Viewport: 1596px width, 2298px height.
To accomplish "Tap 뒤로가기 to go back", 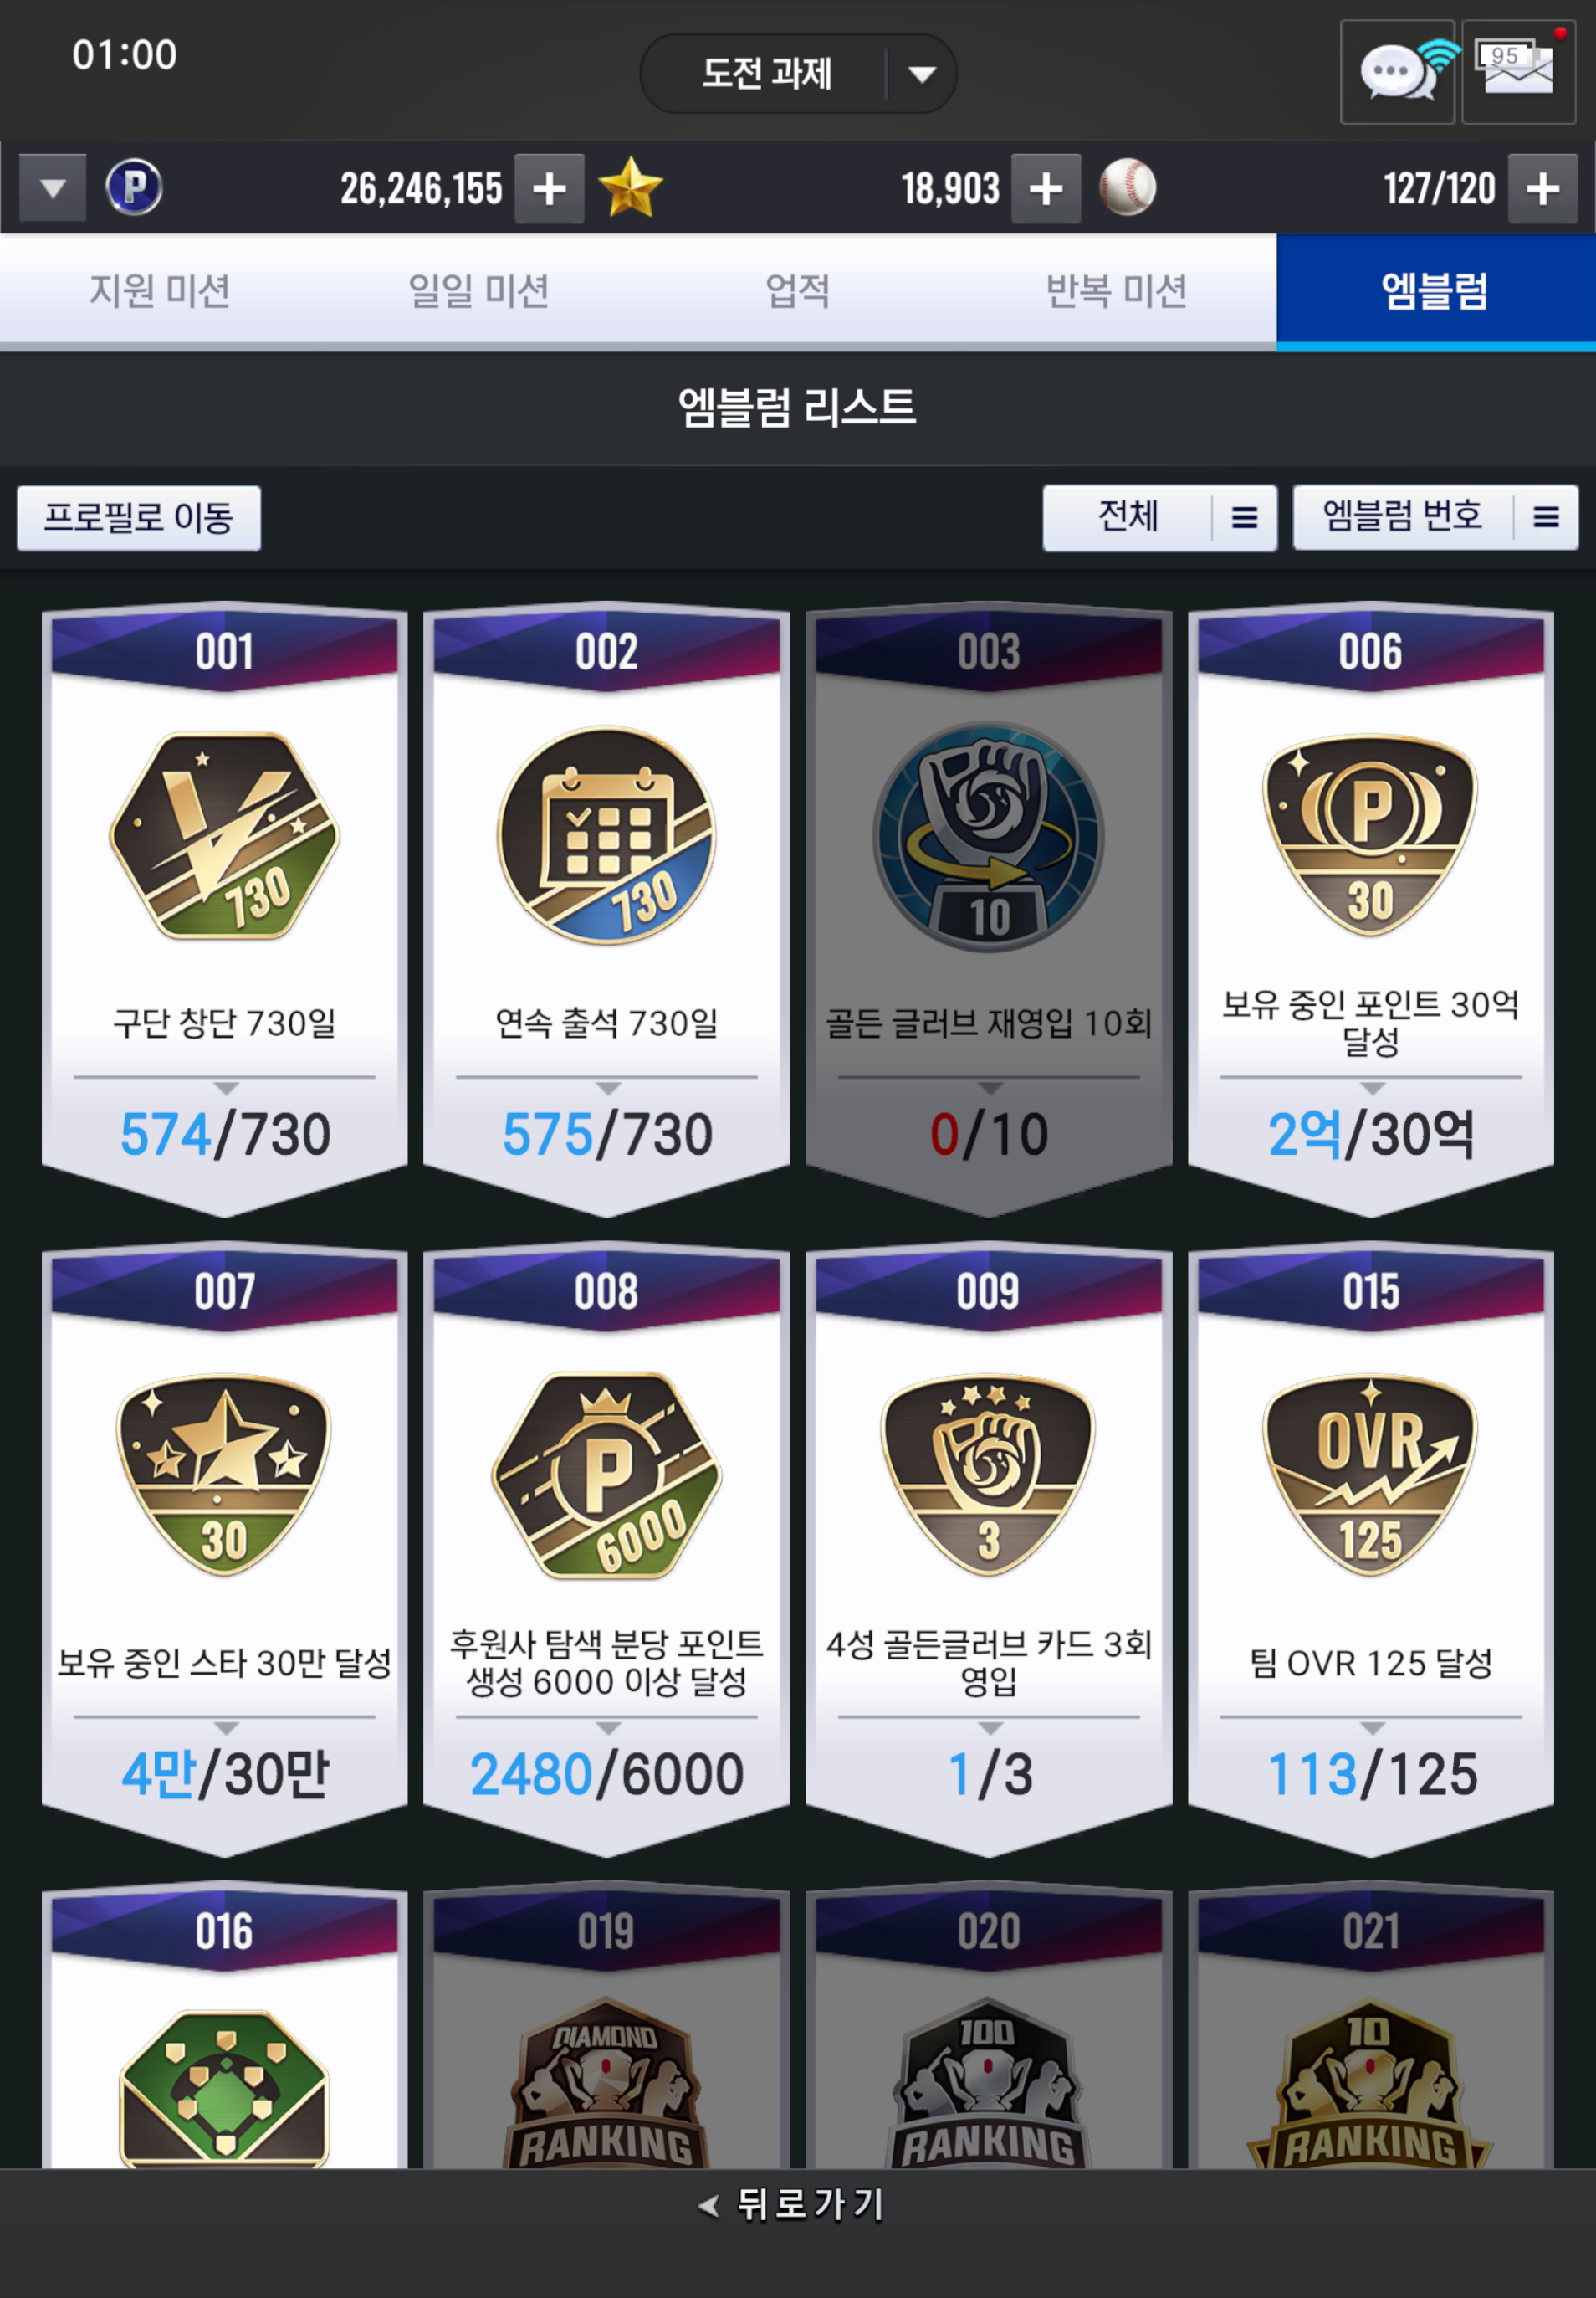I will [792, 2204].
